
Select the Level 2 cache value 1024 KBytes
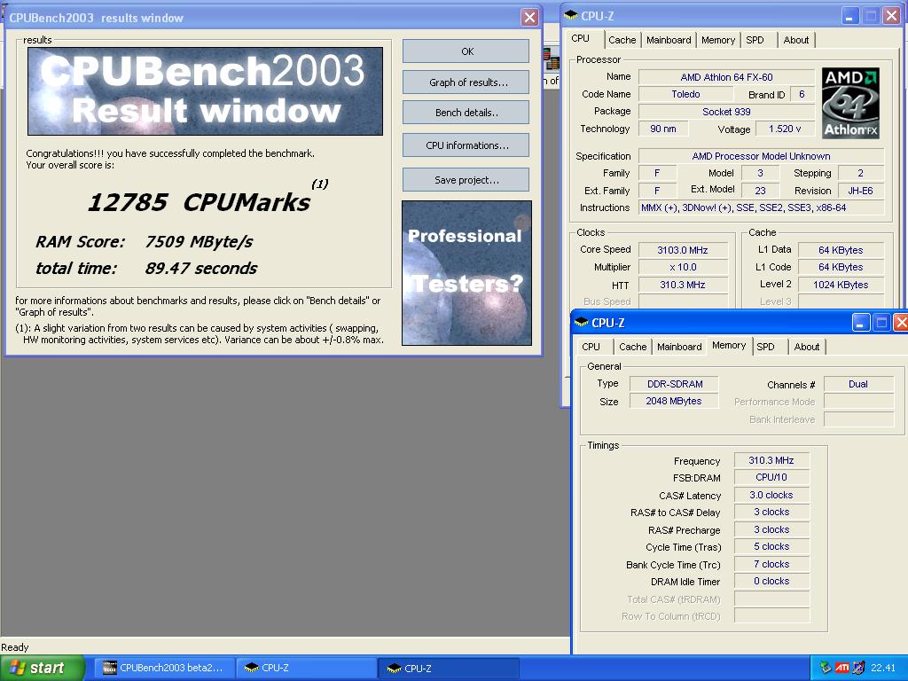coord(841,285)
